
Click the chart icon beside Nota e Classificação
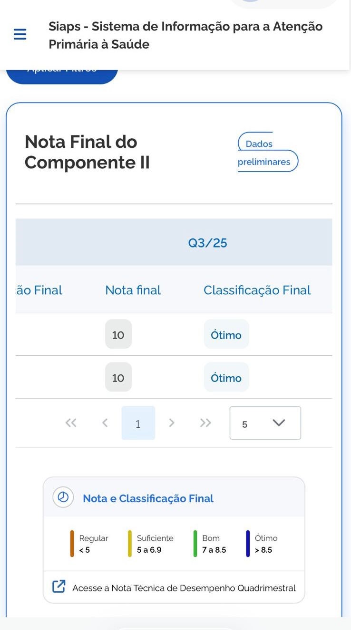pos(63,497)
